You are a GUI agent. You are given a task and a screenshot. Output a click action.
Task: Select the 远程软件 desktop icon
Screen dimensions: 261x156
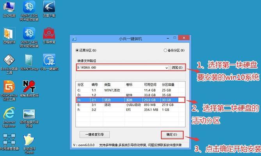[x=9, y=35]
